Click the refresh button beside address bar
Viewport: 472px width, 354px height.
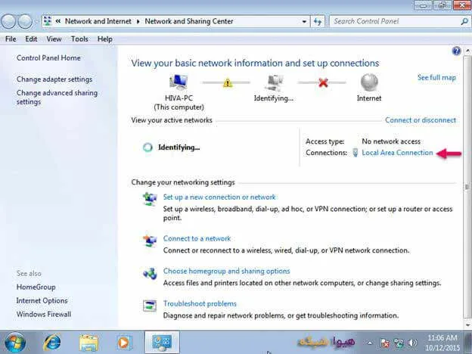(x=318, y=21)
